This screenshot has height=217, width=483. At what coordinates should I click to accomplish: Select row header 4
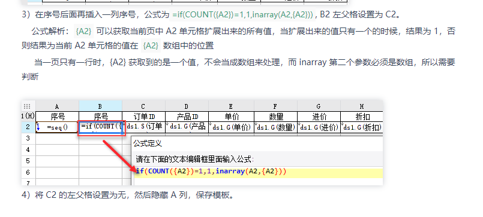[x=28, y=150]
